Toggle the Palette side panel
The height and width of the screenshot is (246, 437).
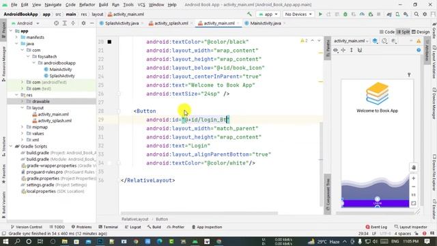click(x=328, y=48)
